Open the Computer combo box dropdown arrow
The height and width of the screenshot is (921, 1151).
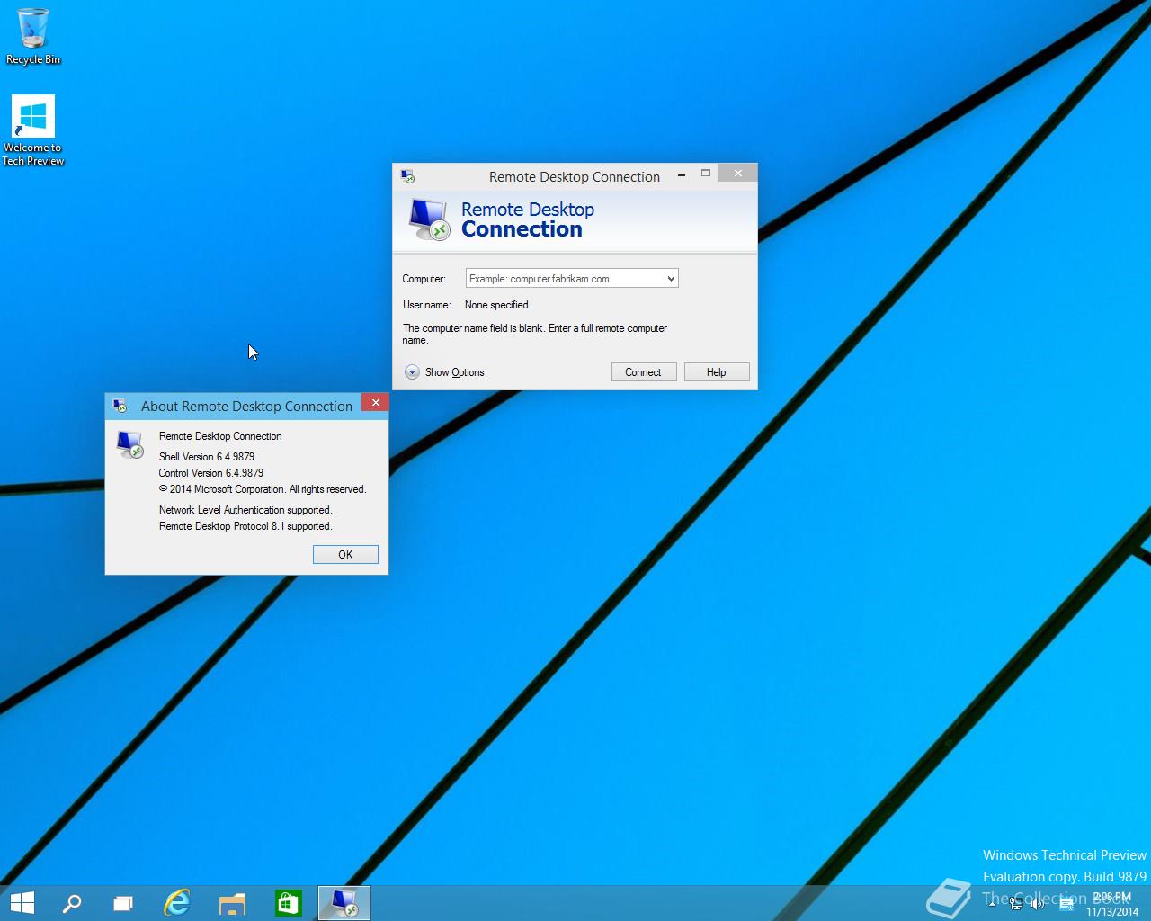click(671, 279)
